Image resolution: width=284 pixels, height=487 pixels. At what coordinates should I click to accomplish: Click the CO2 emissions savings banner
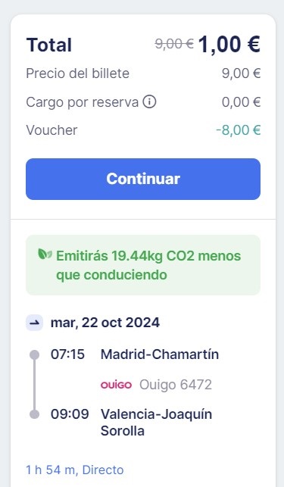pyautogui.click(x=143, y=265)
